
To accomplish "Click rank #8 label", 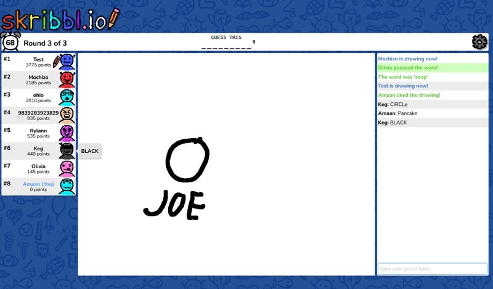I will coord(7,184).
